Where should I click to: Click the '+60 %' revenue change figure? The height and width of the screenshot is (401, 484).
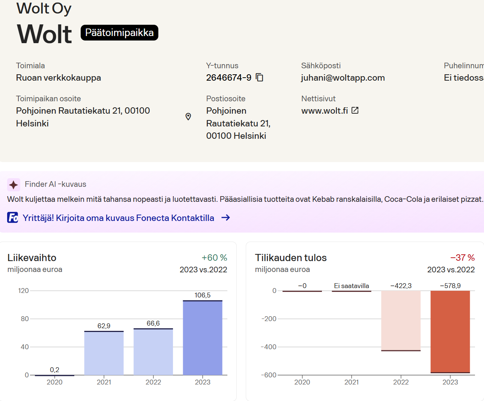[x=215, y=258]
